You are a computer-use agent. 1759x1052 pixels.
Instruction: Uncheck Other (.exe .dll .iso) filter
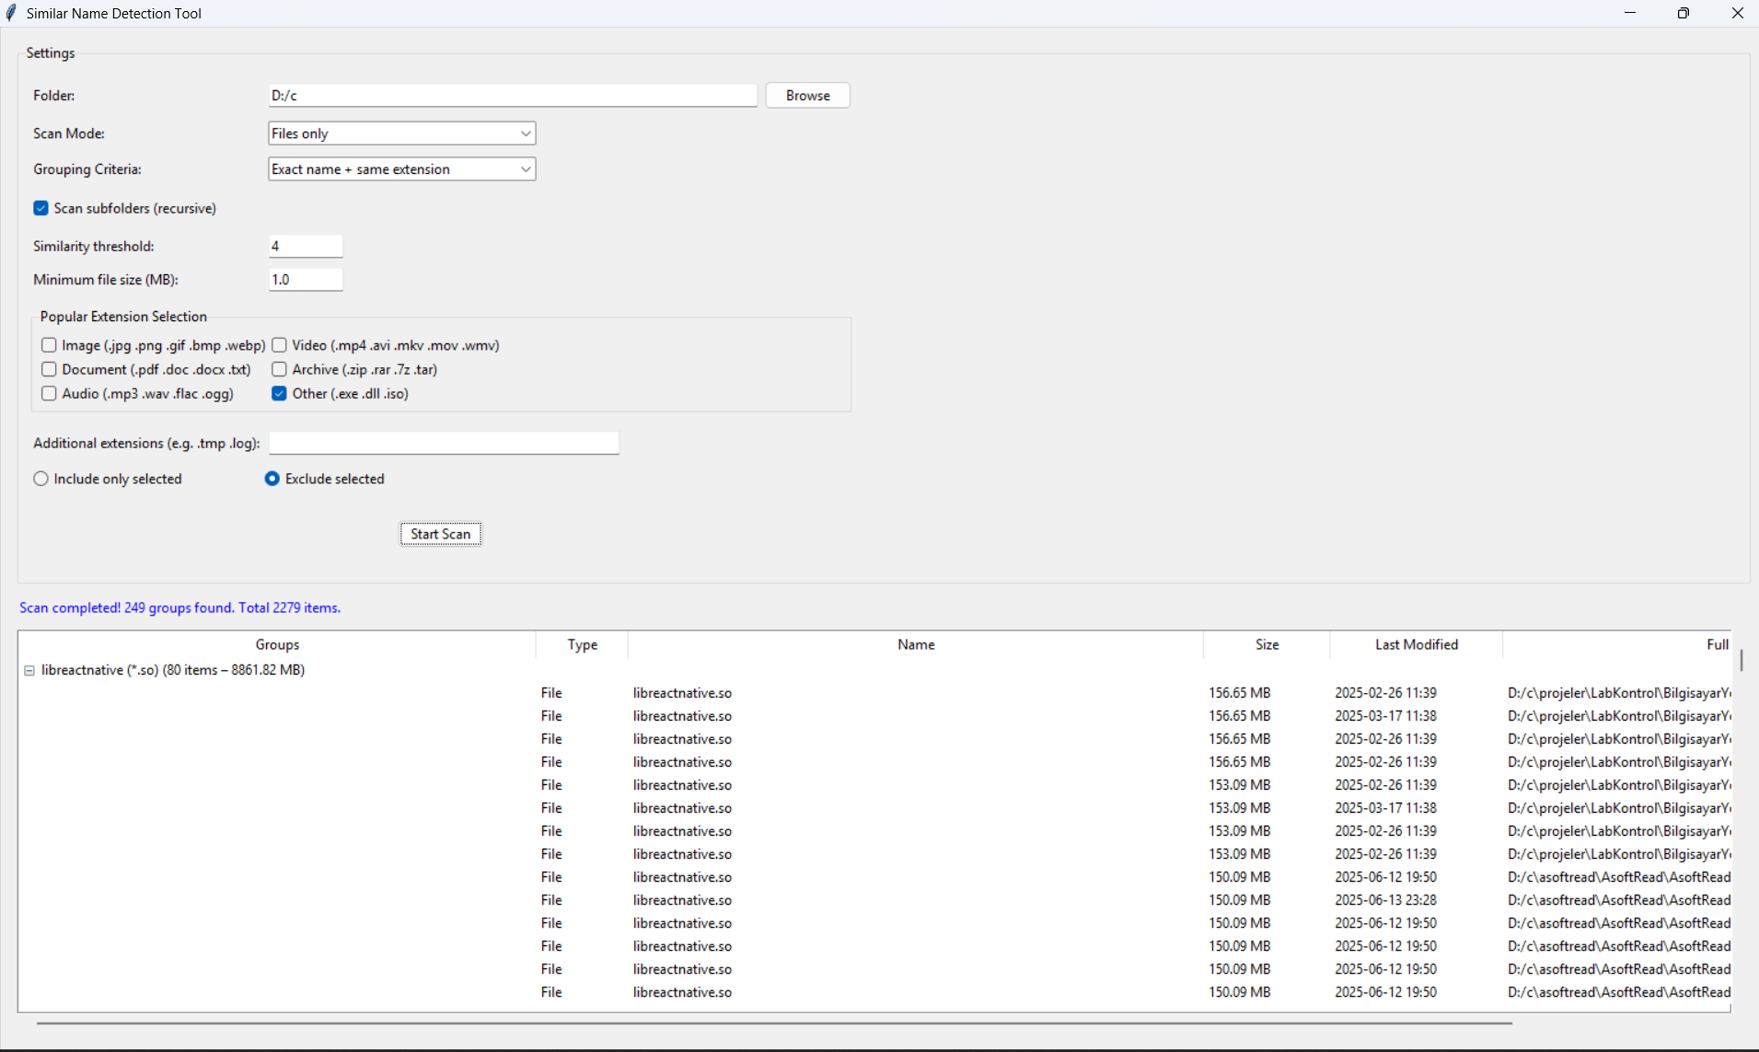(279, 393)
